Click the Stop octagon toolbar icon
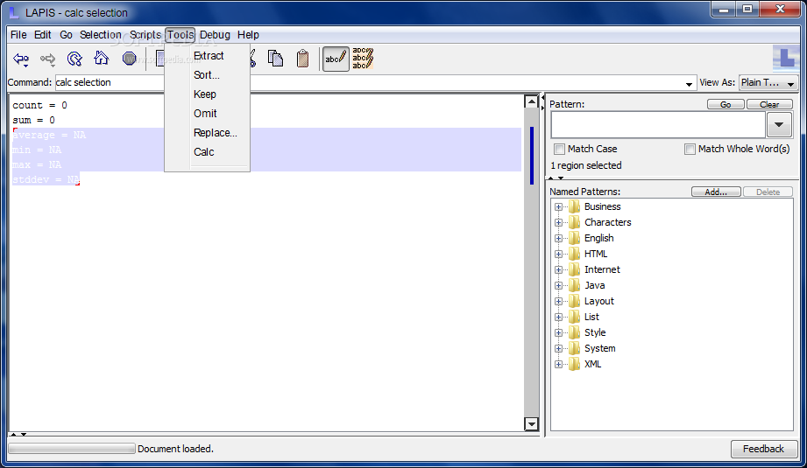This screenshot has height=468, width=807. pos(129,59)
